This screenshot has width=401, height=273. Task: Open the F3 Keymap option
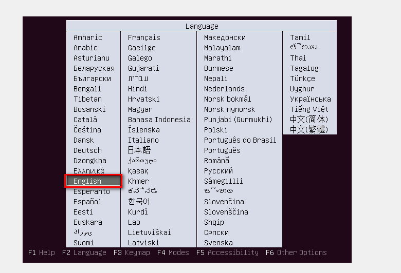(131, 252)
